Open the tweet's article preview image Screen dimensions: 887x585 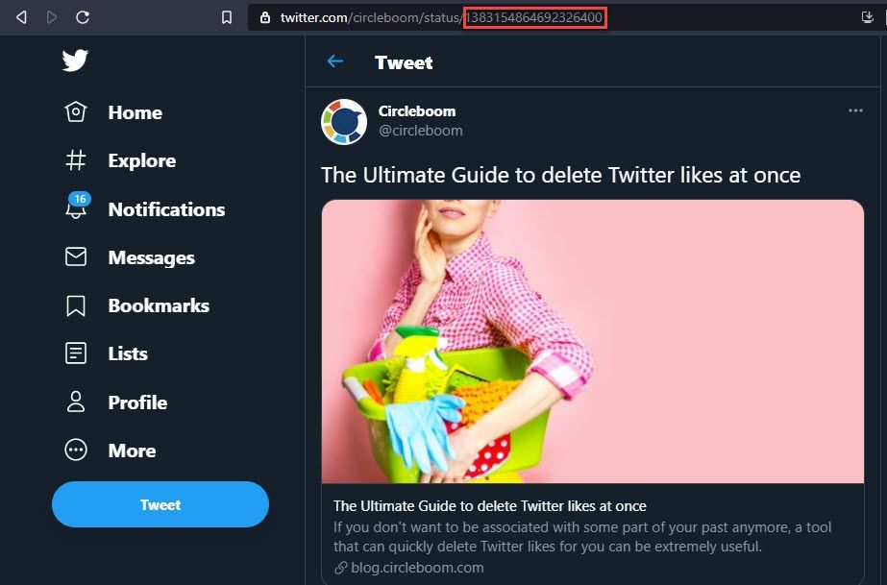tap(592, 339)
